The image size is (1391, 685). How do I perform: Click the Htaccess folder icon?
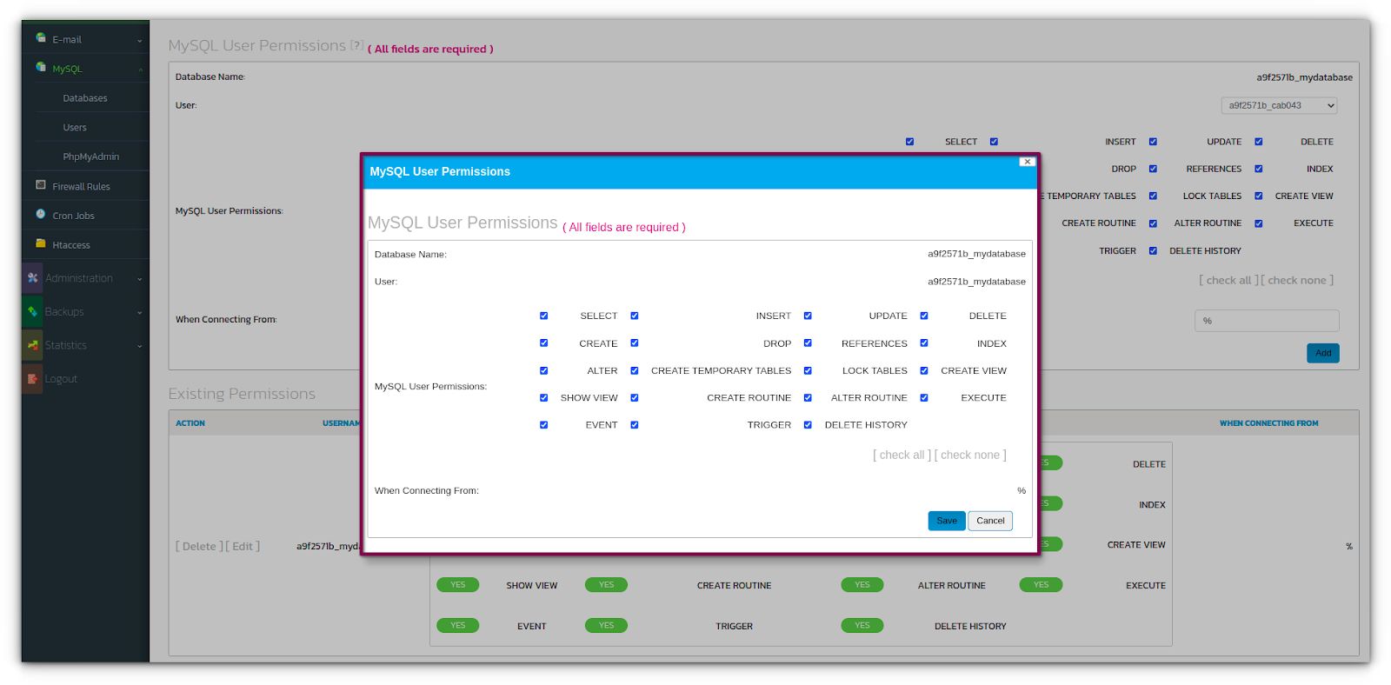coord(41,243)
